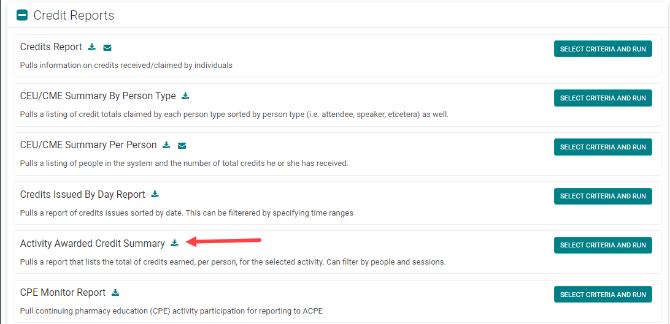Select criteria for CEU/CME Summary Per Person
The height and width of the screenshot is (324, 670).
[603, 147]
